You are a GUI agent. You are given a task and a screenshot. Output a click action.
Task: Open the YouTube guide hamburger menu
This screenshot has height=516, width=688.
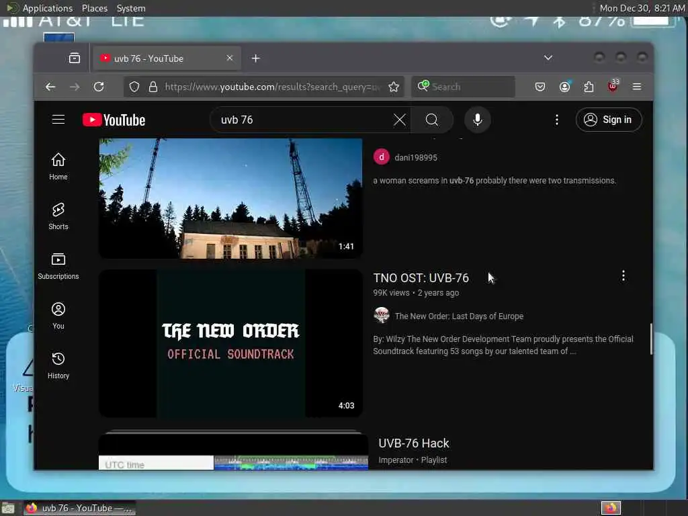pyautogui.click(x=58, y=120)
